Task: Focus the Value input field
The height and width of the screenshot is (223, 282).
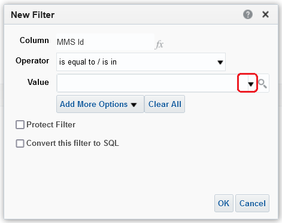Action: click(152, 83)
